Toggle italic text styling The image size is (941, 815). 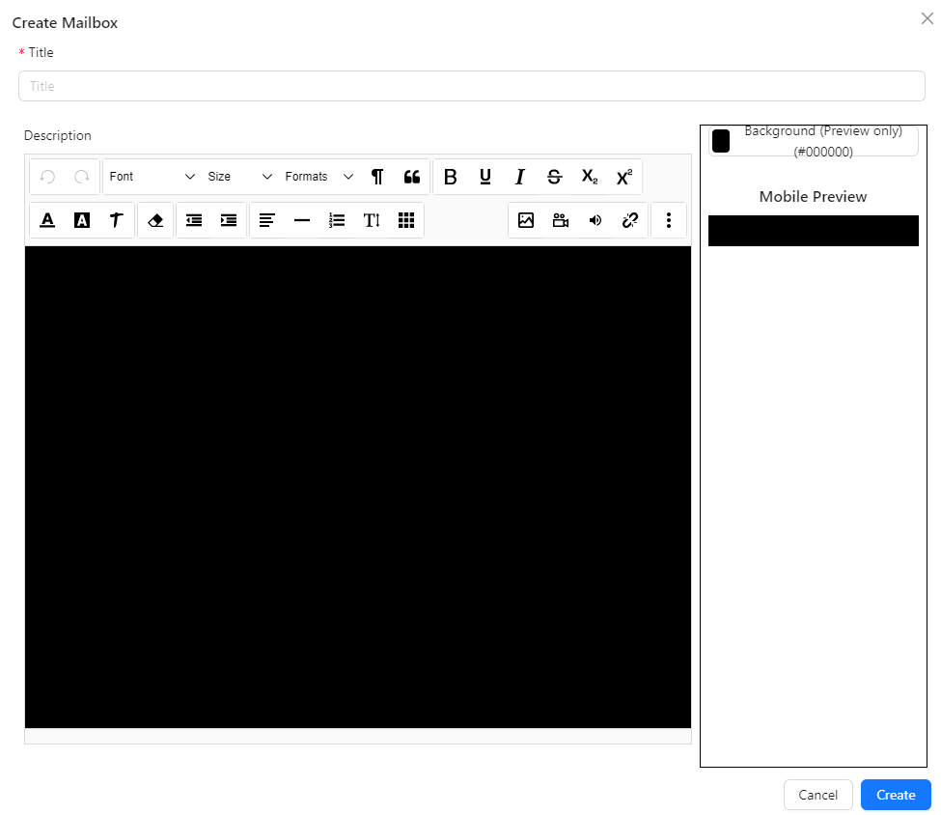[519, 177]
